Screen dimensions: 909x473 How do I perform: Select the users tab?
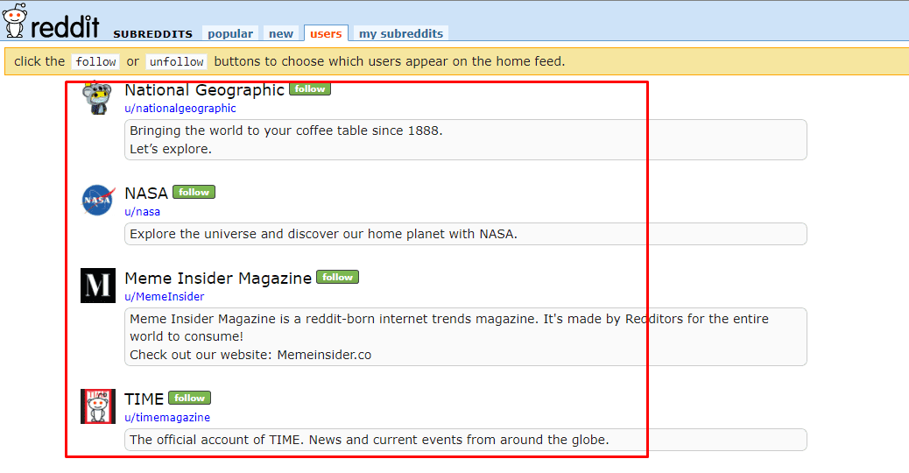pyautogui.click(x=326, y=33)
